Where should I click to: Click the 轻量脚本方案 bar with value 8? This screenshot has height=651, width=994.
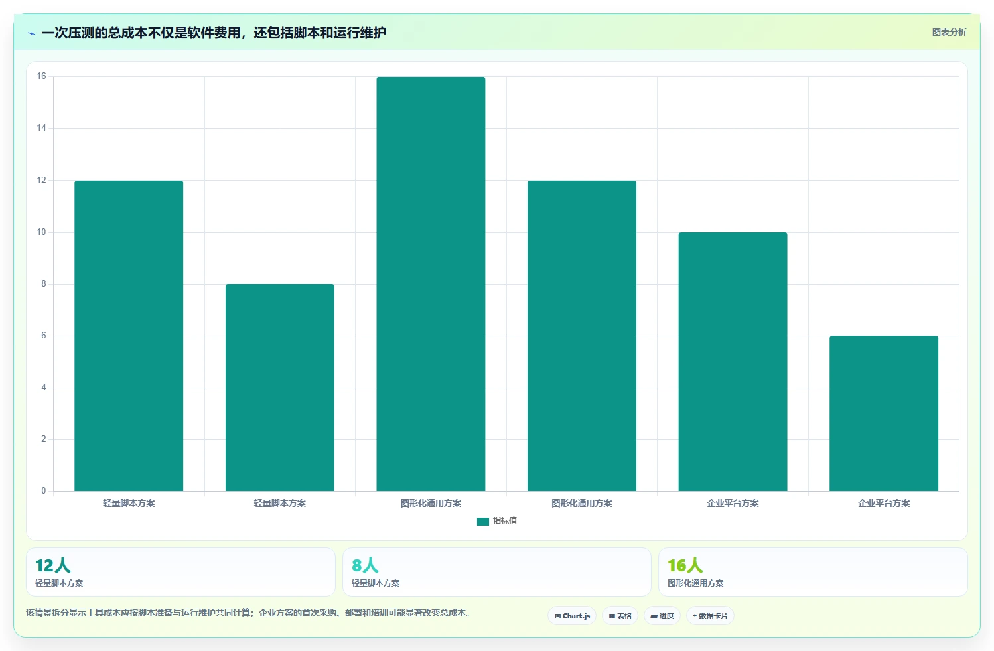pyautogui.click(x=280, y=388)
